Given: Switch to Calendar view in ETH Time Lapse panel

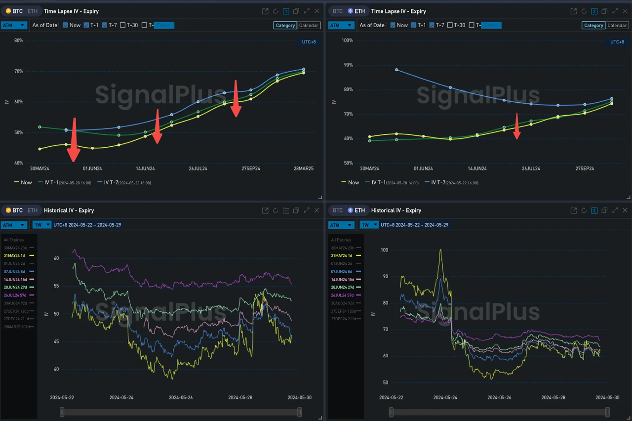Looking at the screenshot, I should coord(617,25).
